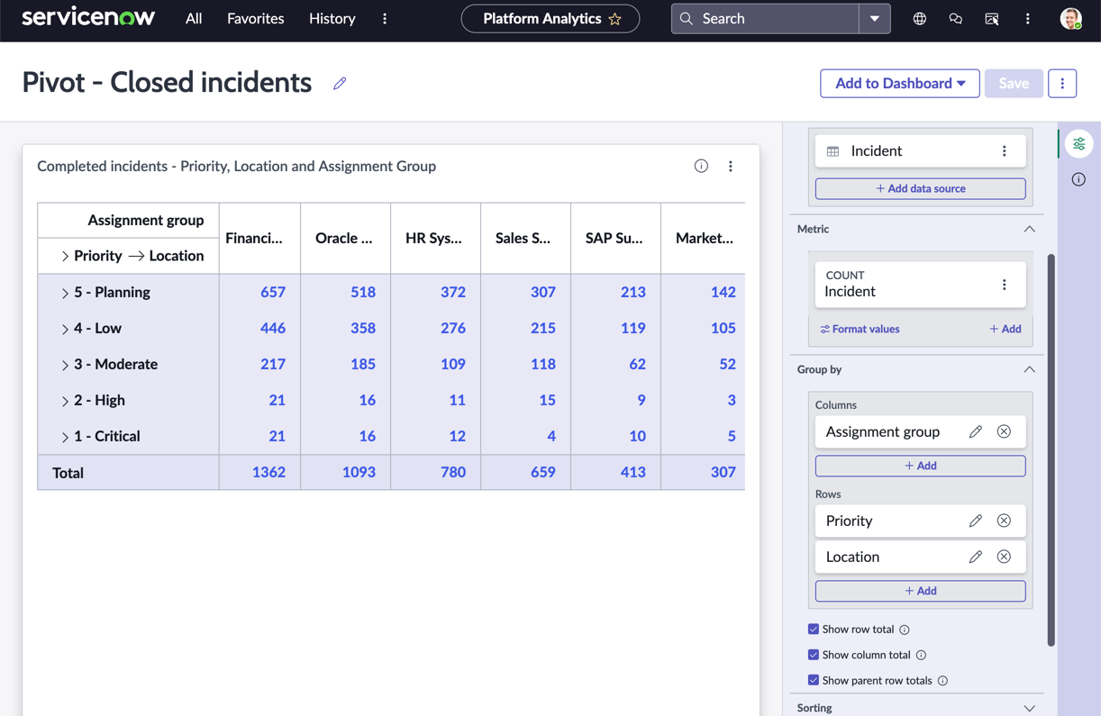
Task: Click the Add data source button
Action: point(920,188)
